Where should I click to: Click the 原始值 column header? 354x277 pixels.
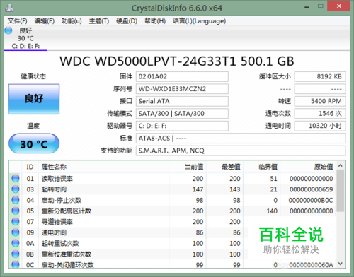[x=308, y=167]
